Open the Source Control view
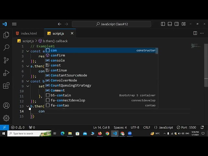This screenshot has width=208, height=156. 6,60
